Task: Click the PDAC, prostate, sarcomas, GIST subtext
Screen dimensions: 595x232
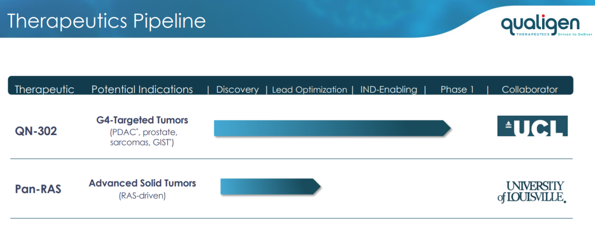Action: (143, 138)
